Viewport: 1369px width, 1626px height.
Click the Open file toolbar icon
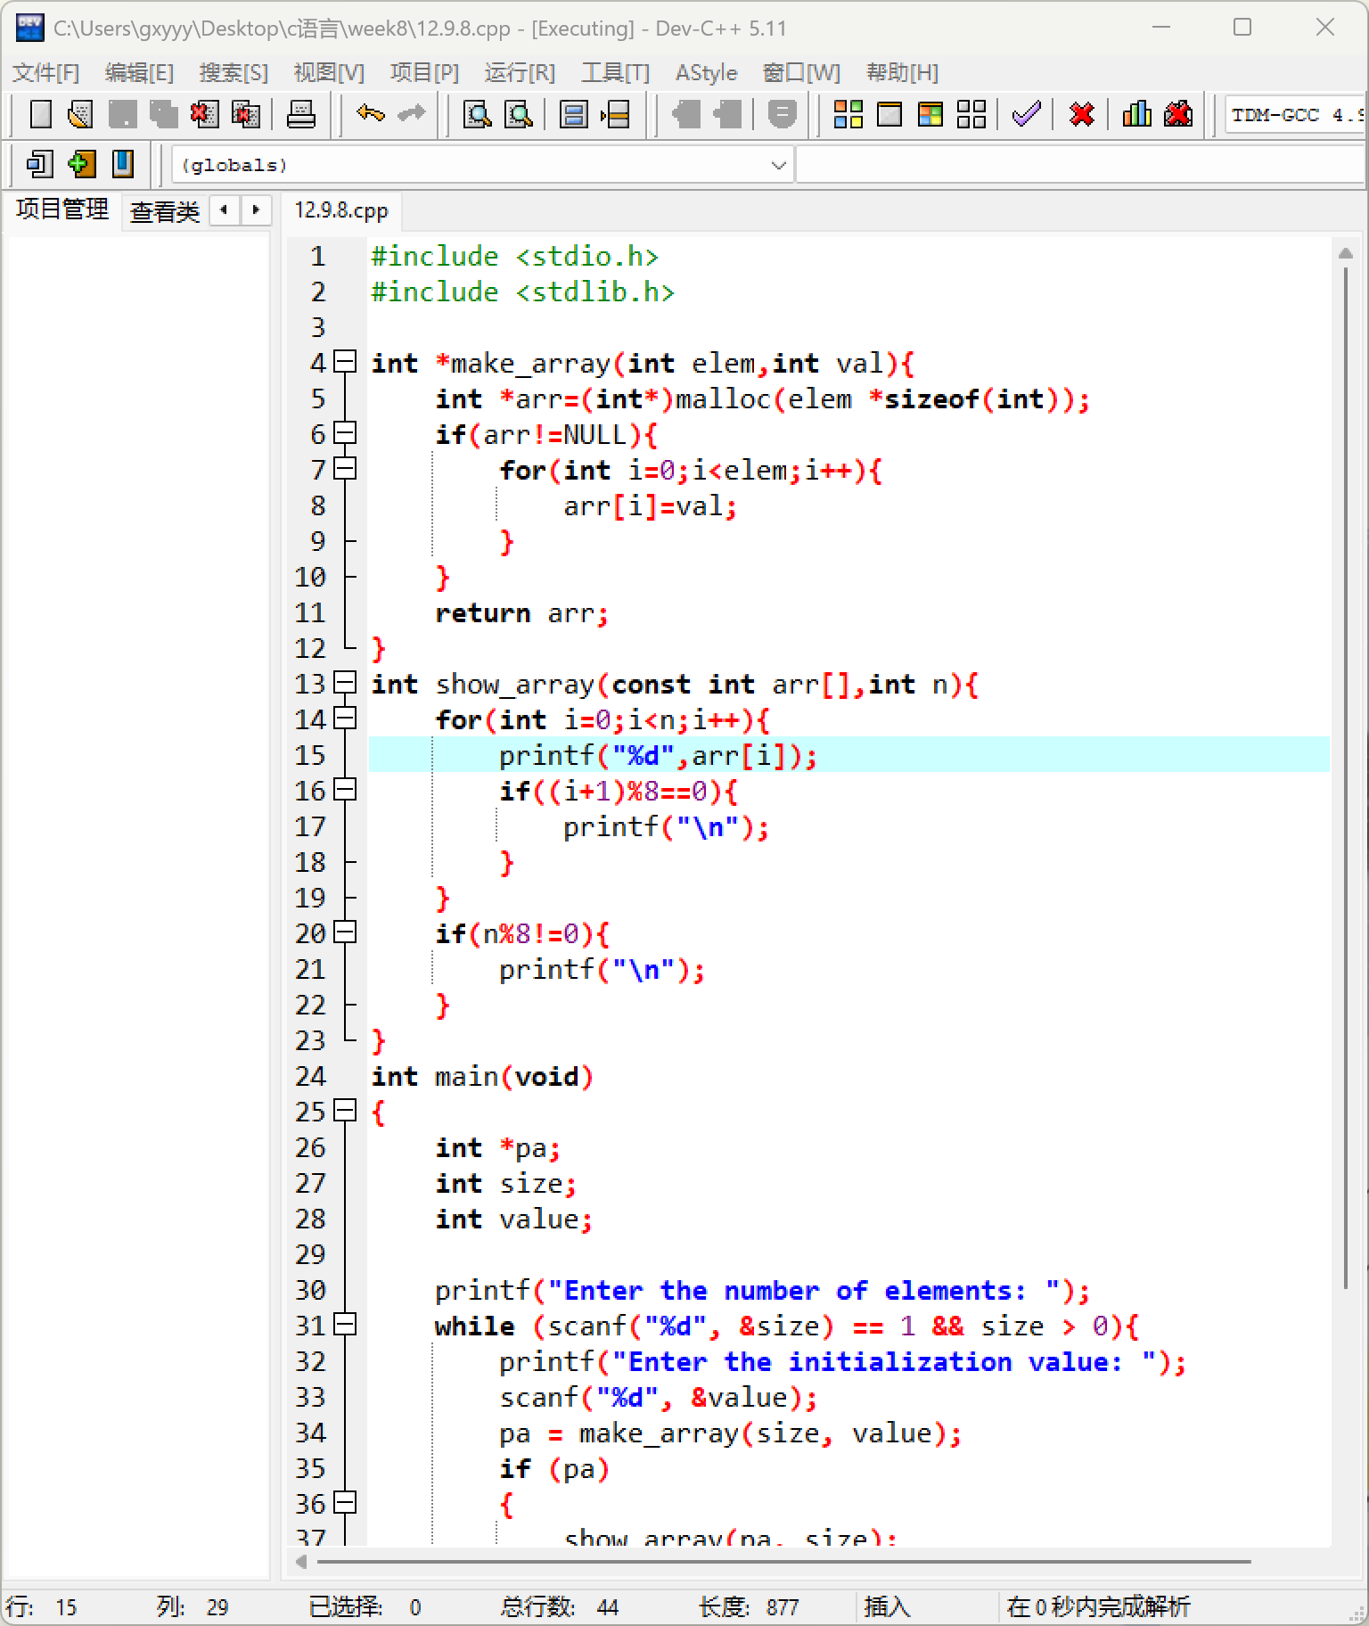click(81, 114)
